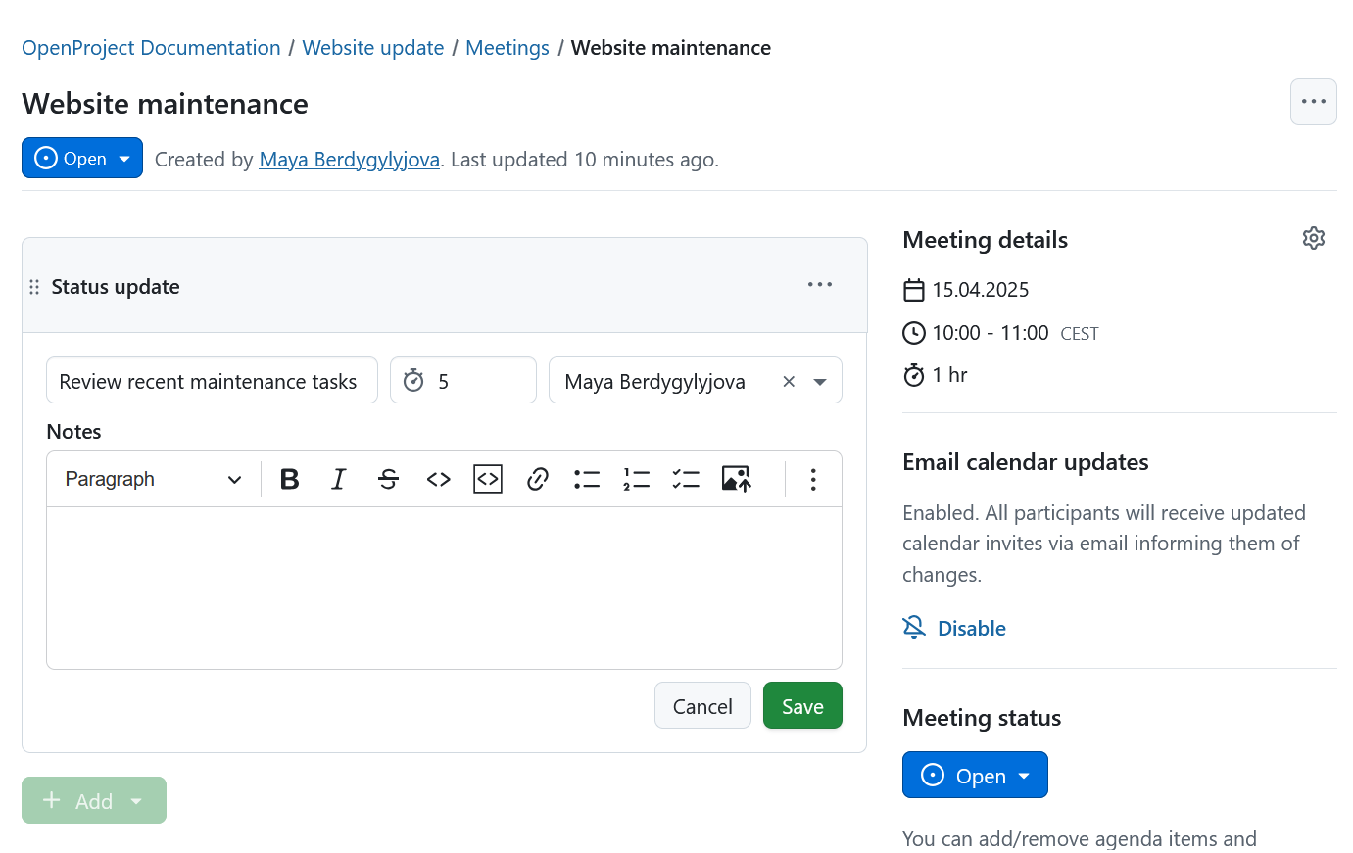Upload an image via the image icon
The width and height of the screenshot is (1353, 853).
coord(736,479)
